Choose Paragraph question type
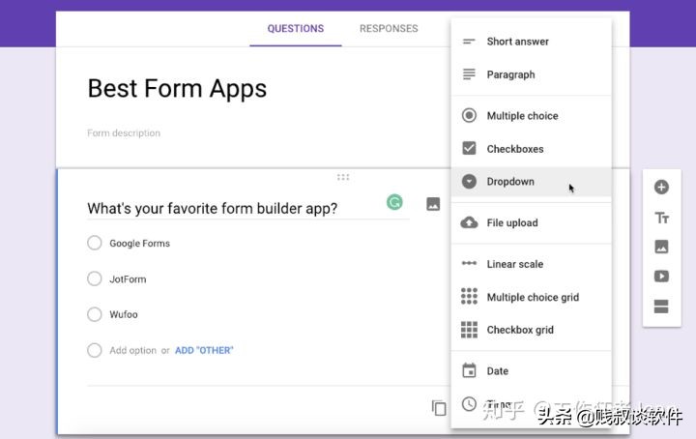The height and width of the screenshot is (439, 696). [531, 74]
